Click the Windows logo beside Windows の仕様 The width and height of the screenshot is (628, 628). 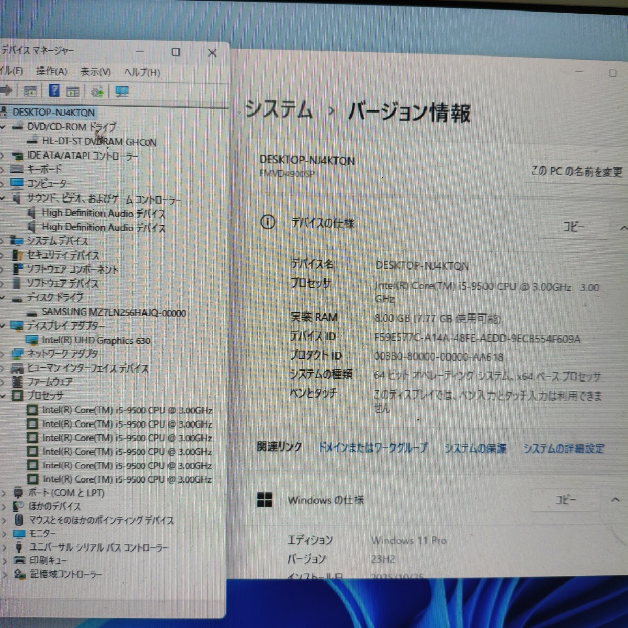pos(265,500)
